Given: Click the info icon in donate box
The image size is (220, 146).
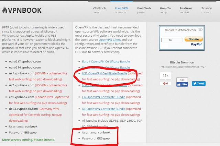Looking at the screenshot, I should coord(201,29).
